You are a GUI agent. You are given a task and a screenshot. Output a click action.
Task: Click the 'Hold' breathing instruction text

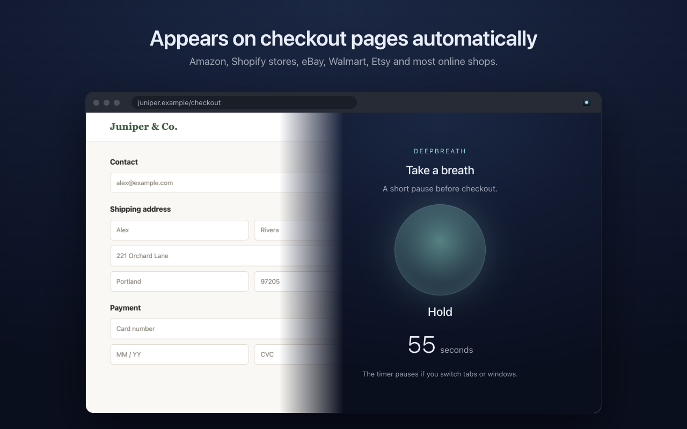coord(440,312)
